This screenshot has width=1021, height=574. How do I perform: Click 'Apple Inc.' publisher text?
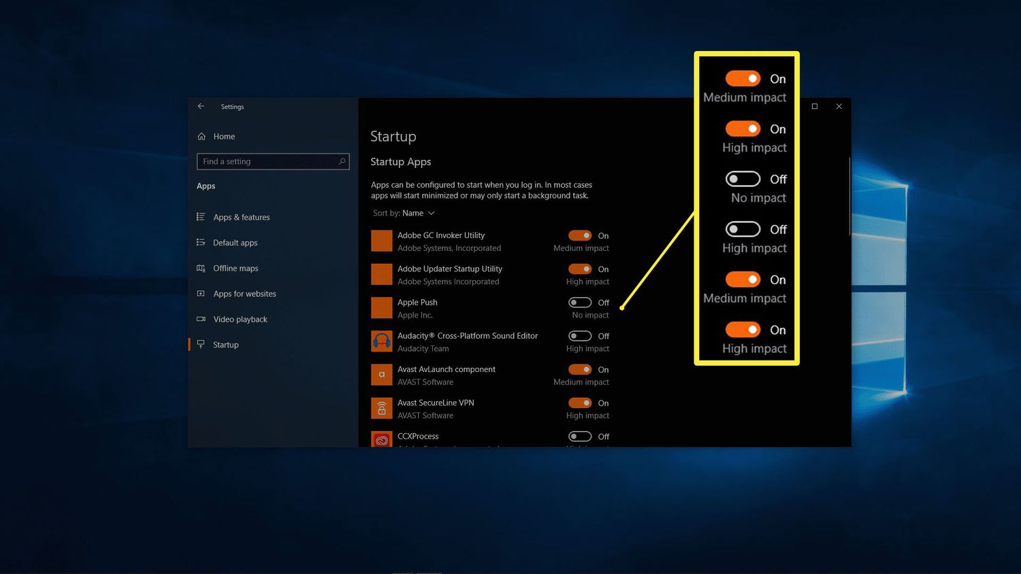(x=415, y=315)
